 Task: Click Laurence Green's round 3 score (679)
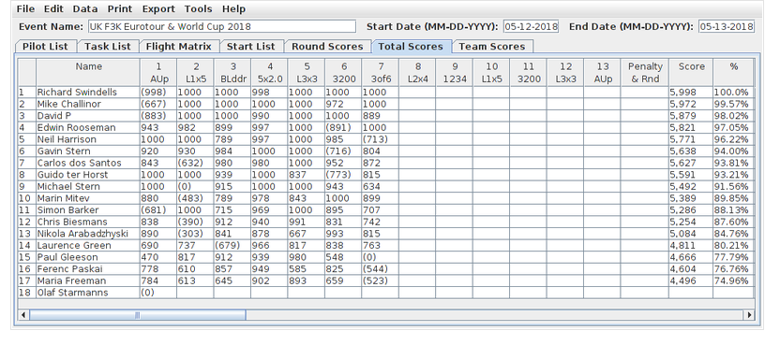pyautogui.click(x=232, y=245)
